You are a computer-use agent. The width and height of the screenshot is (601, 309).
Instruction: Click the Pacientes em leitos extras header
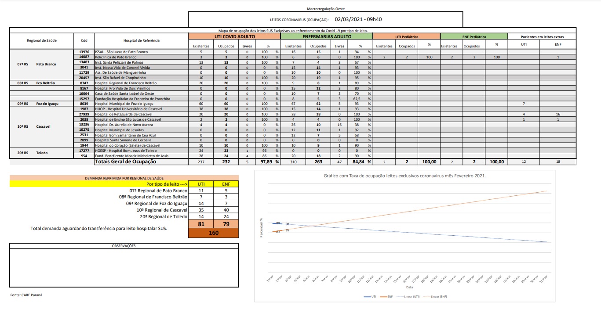tap(542, 37)
